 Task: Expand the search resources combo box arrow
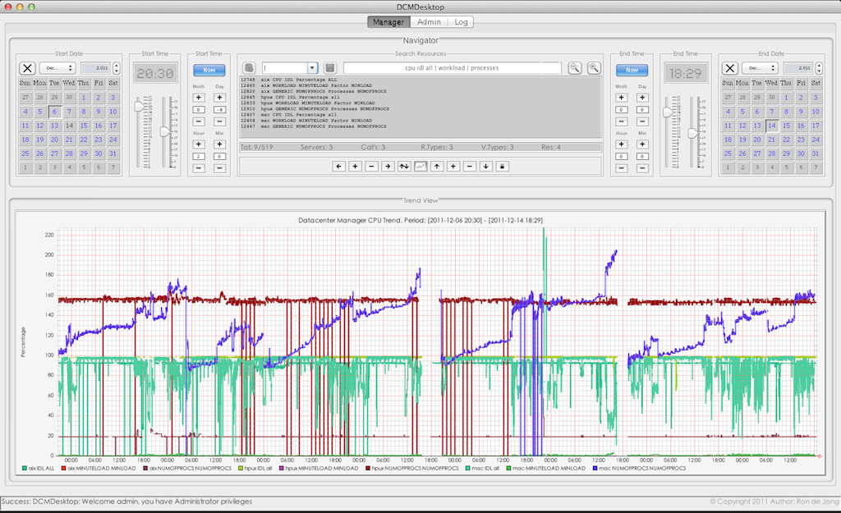tap(312, 68)
